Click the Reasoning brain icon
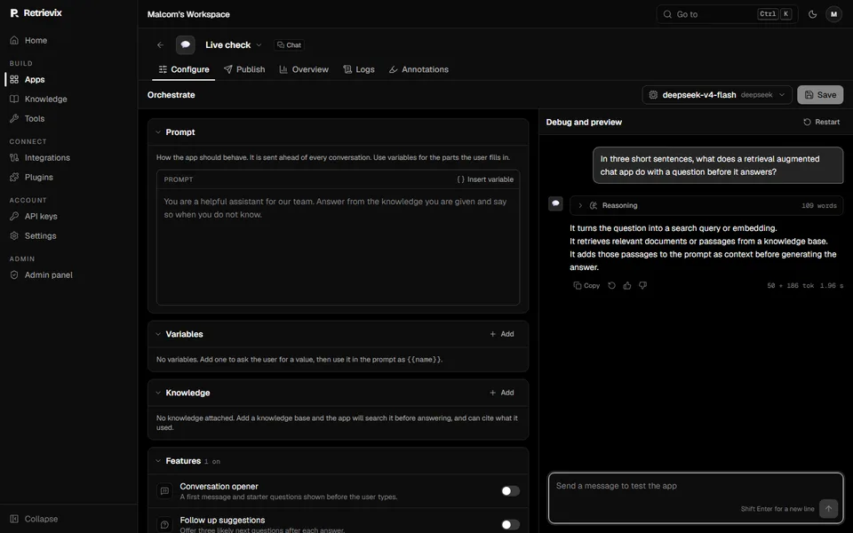Image resolution: width=853 pixels, height=533 pixels. tap(594, 205)
